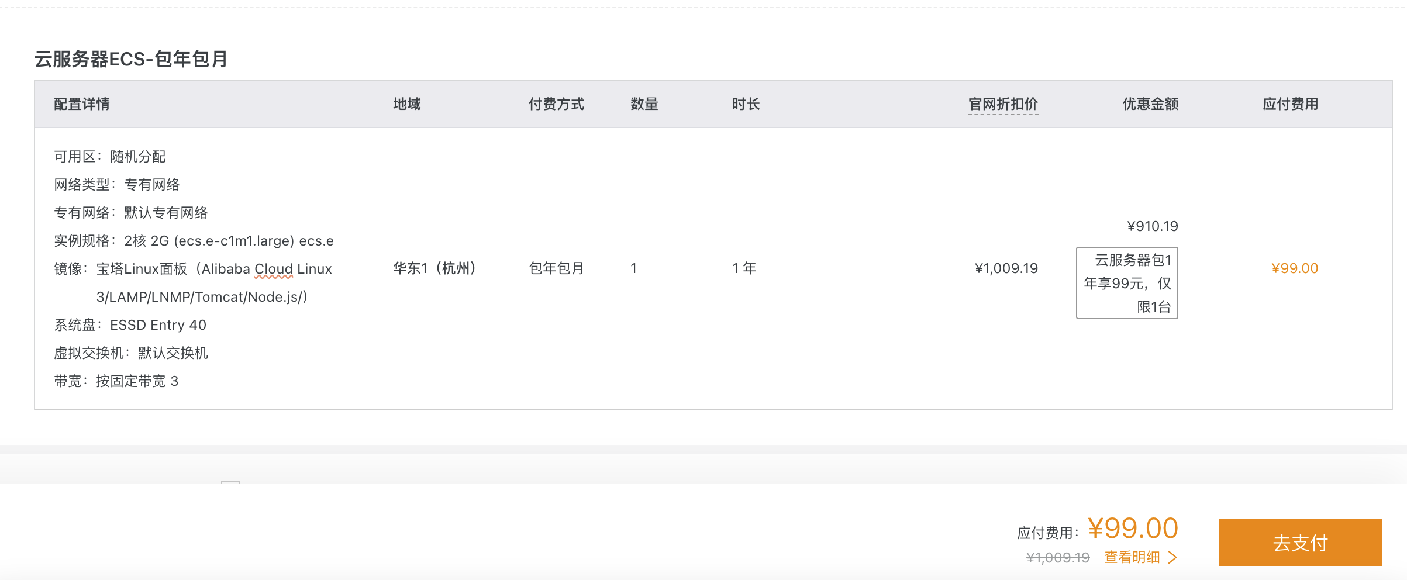Click the orange 去支付 pay button
The height and width of the screenshot is (580, 1407).
click(1300, 543)
